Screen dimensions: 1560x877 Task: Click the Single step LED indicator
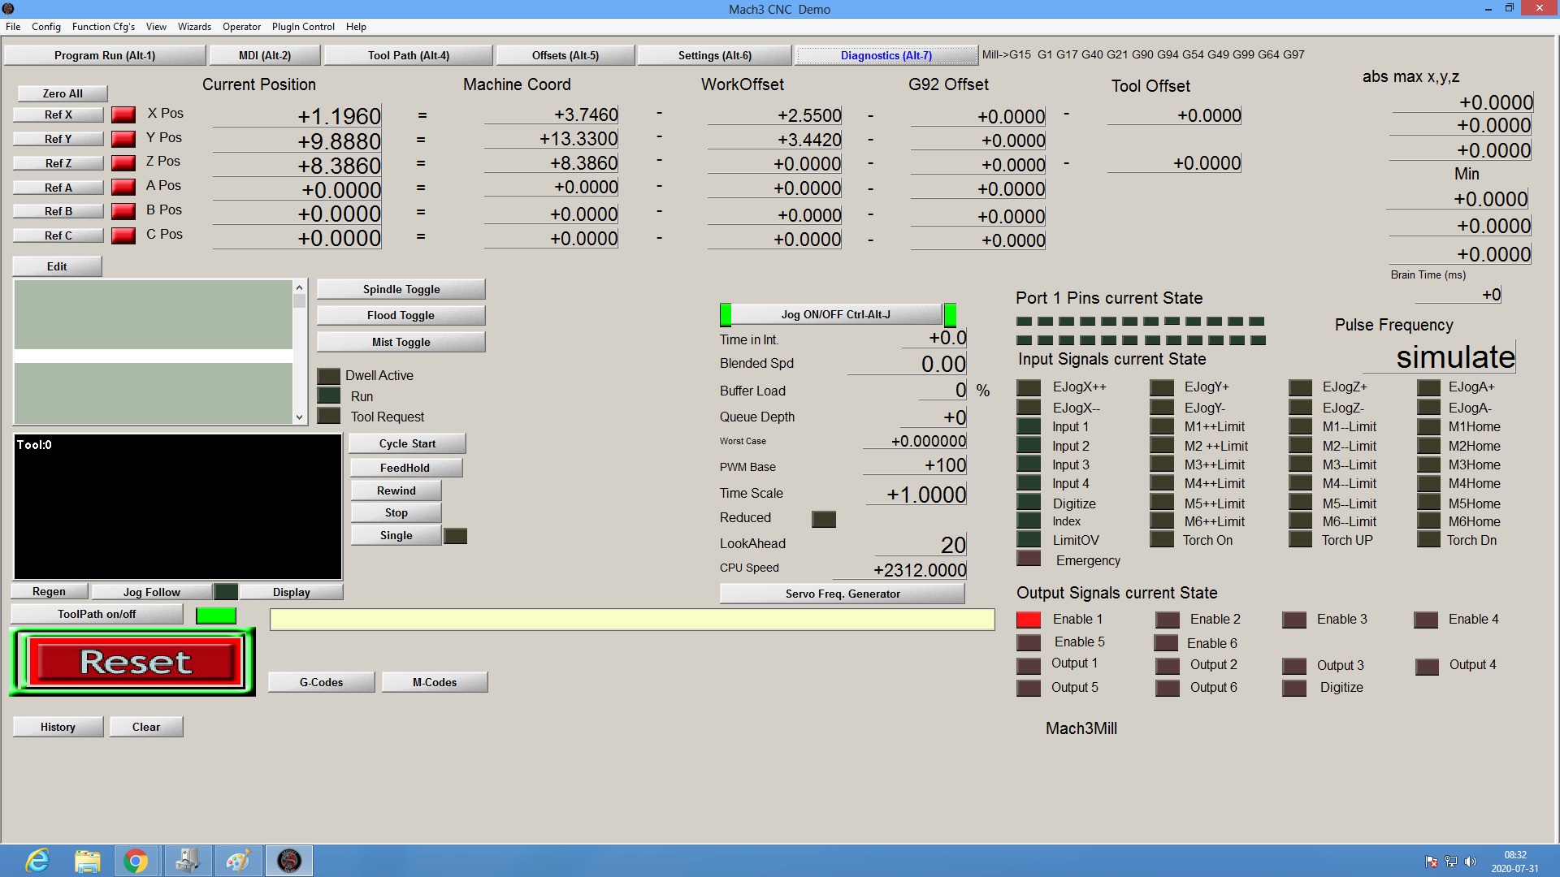click(x=456, y=536)
